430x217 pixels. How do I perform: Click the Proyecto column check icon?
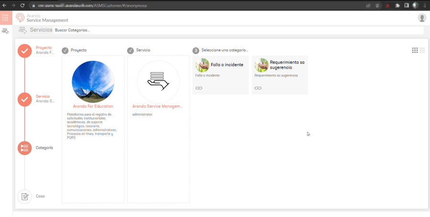65,50
